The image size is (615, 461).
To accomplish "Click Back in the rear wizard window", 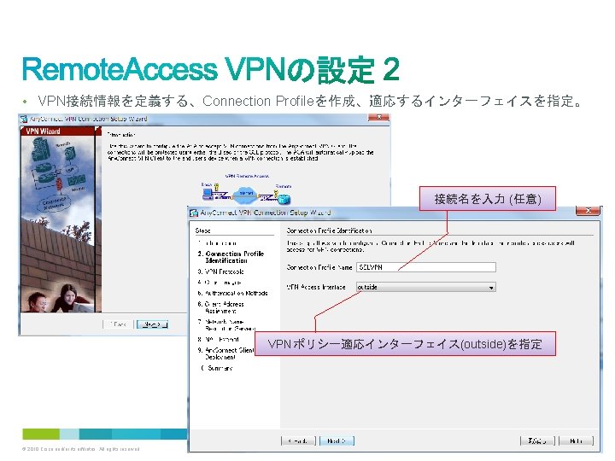I will pyautogui.click(x=118, y=324).
